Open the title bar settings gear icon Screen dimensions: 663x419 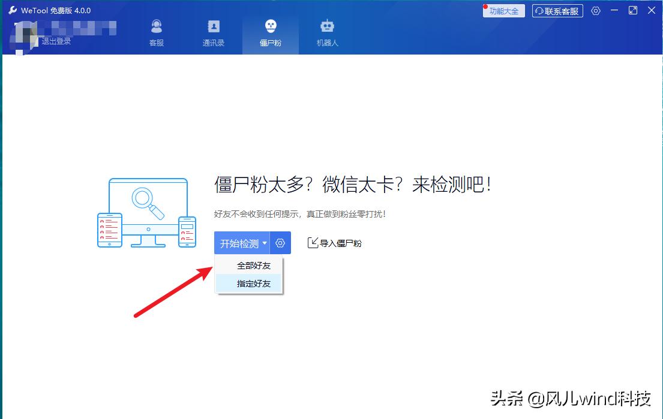(x=596, y=10)
